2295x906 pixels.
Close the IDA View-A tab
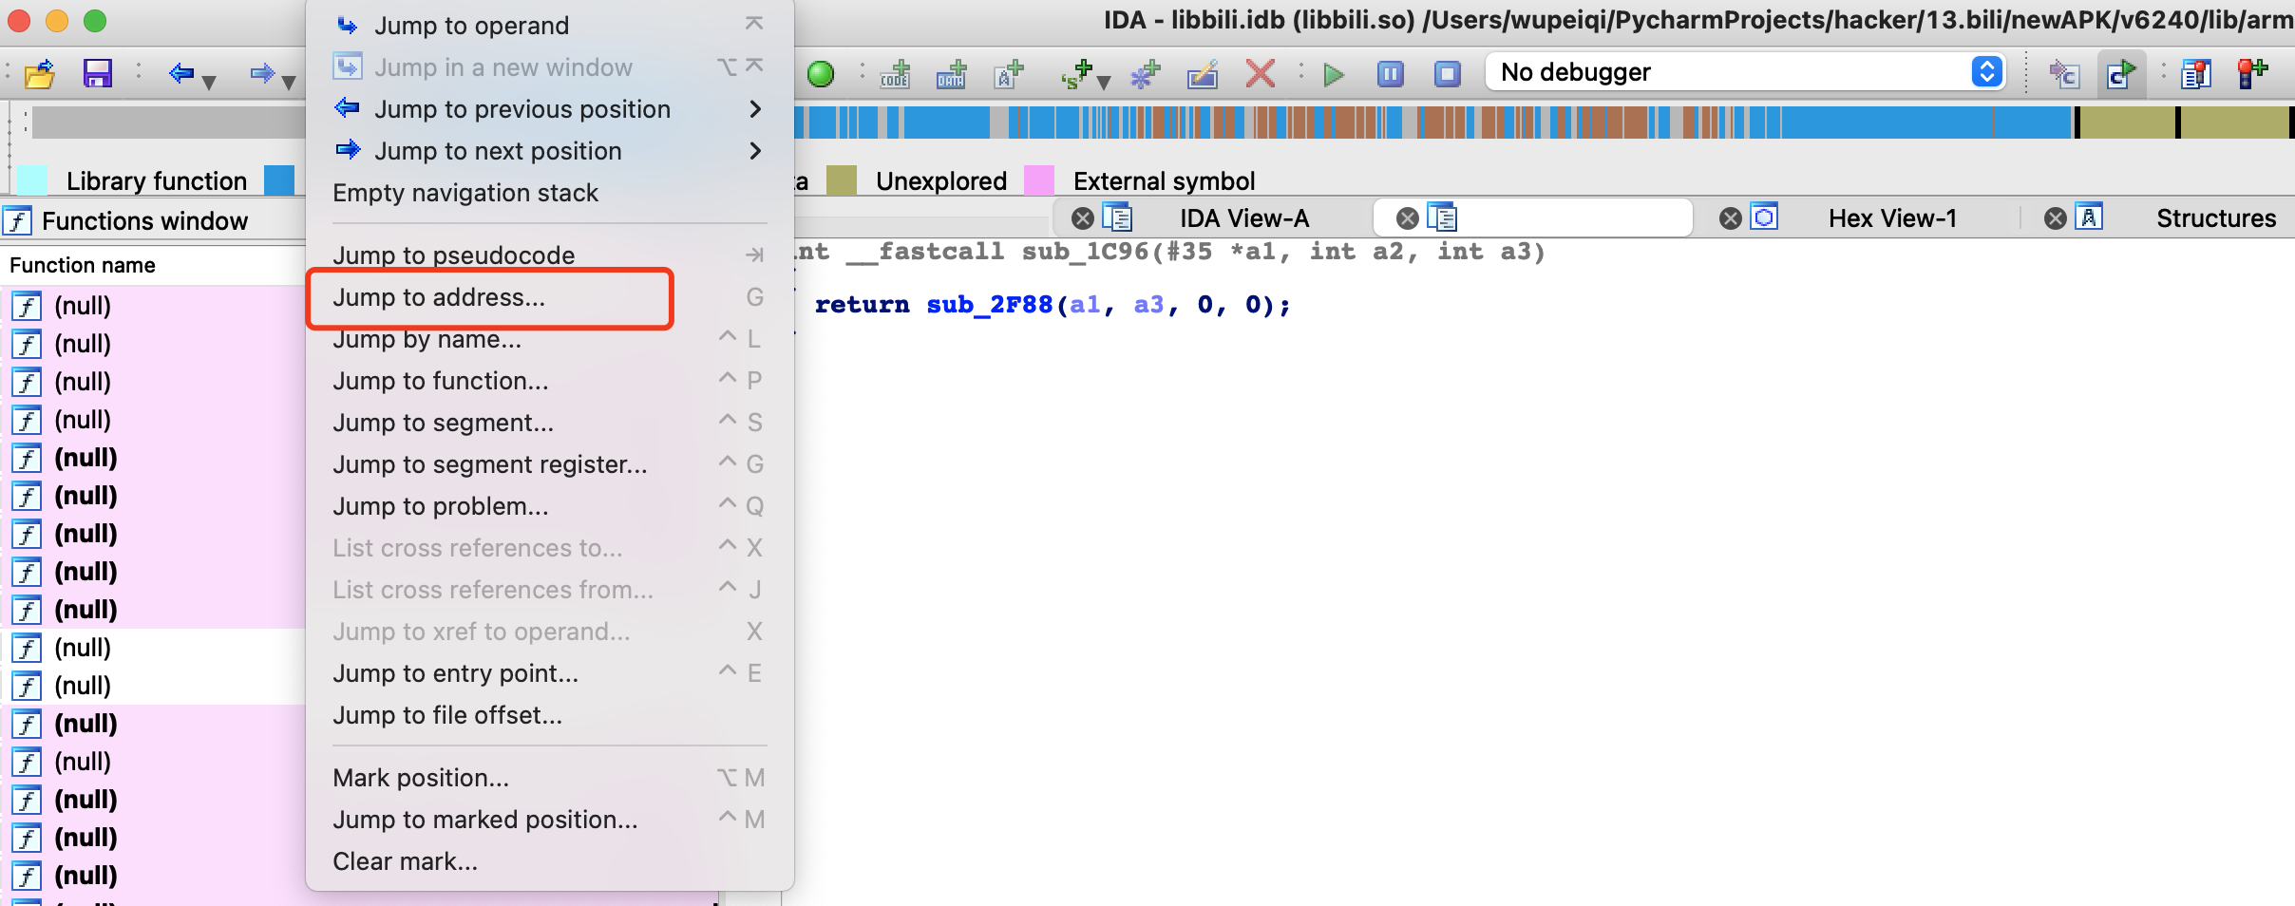[x=1082, y=218]
